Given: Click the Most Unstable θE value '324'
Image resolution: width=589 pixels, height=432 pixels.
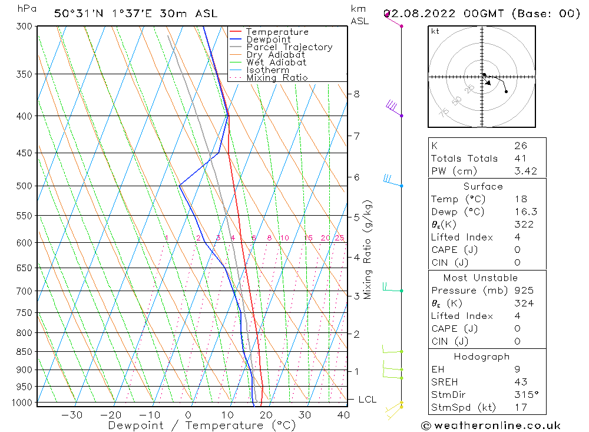Looking at the screenshot, I should click(x=524, y=304).
